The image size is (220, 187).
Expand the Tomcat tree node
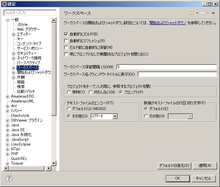point(8,164)
